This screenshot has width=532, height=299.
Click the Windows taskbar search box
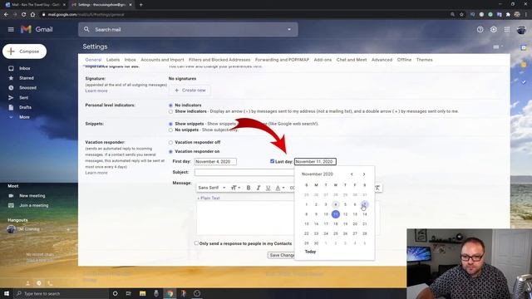click(62, 293)
